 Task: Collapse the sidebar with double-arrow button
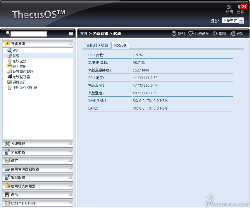click(x=71, y=33)
